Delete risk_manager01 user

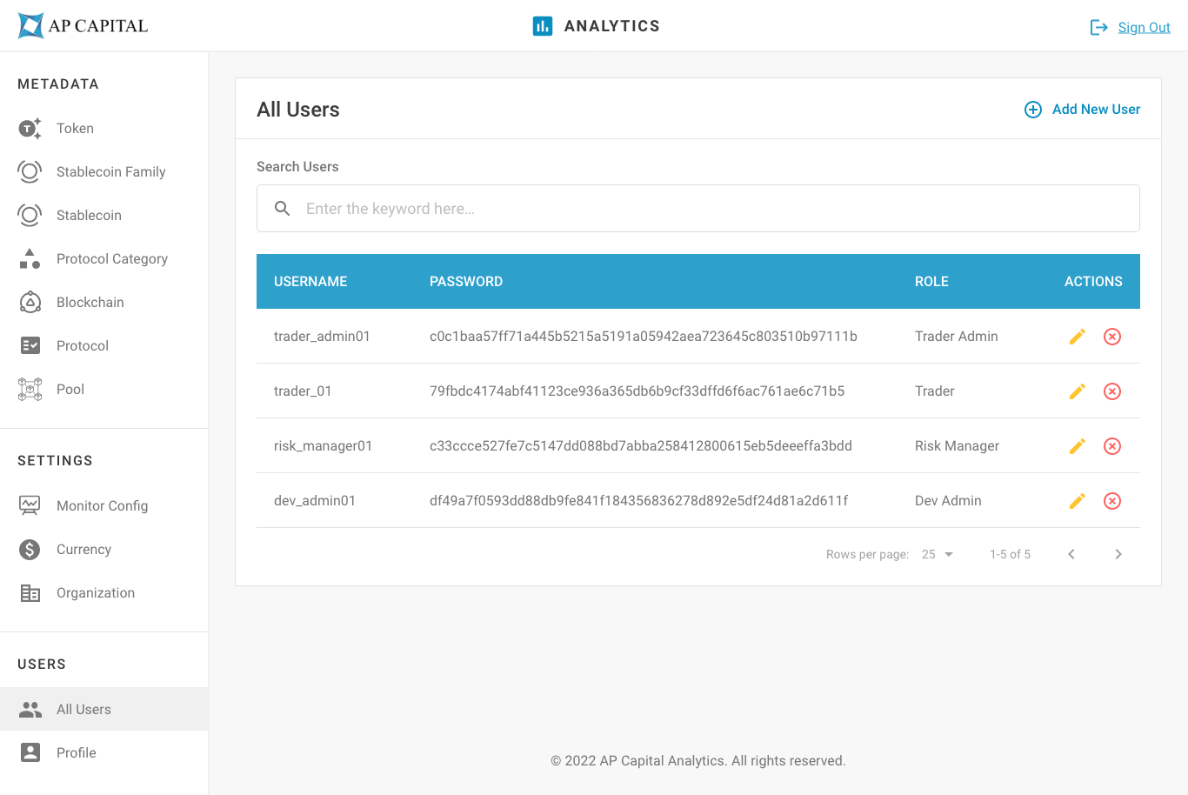pyautogui.click(x=1112, y=446)
